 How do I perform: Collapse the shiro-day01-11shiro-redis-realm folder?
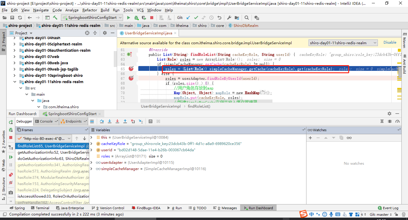(x=14, y=82)
